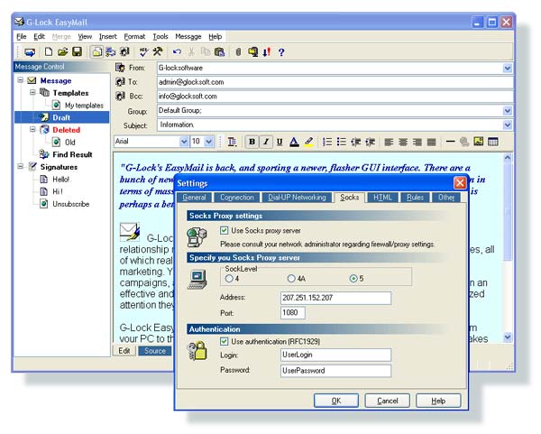Click the Port input field
Viewport: 541px width, 434px height.
point(292,313)
